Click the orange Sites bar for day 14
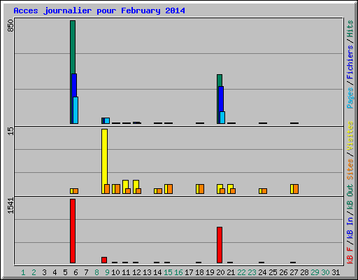 pos(159,191)
